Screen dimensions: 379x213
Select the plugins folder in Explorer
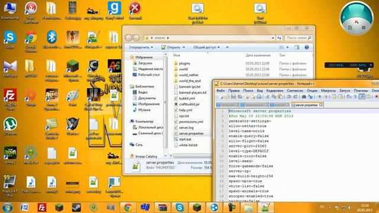(x=182, y=63)
